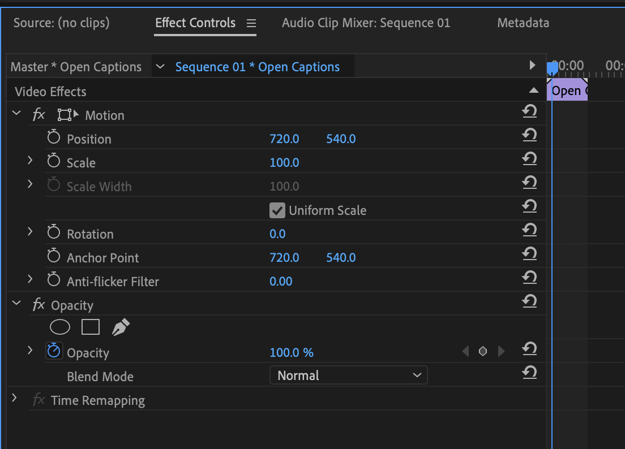This screenshot has width=625, height=449.
Task: Click the Scale value 100.0
Action: pos(284,163)
